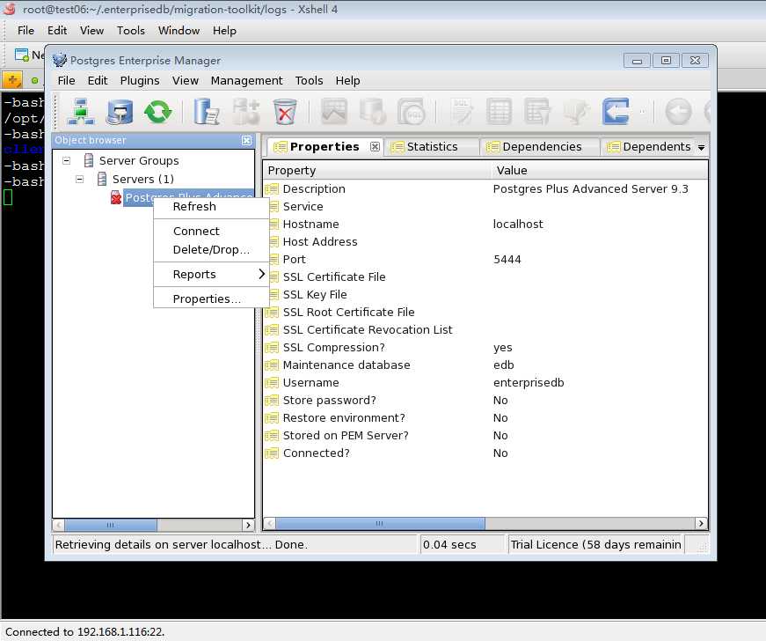The height and width of the screenshot is (641, 766).
Task: Open the Xshell File menu
Action: (26, 30)
